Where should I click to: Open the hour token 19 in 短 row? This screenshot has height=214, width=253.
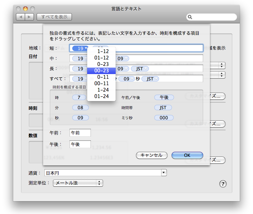[x=80, y=48]
